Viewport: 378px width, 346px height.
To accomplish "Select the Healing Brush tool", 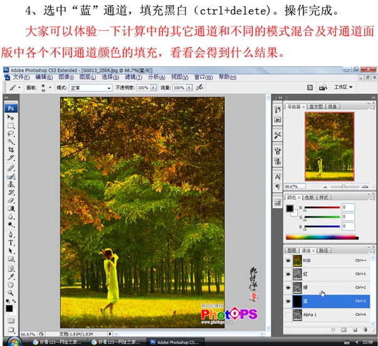I will pos(11,168).
